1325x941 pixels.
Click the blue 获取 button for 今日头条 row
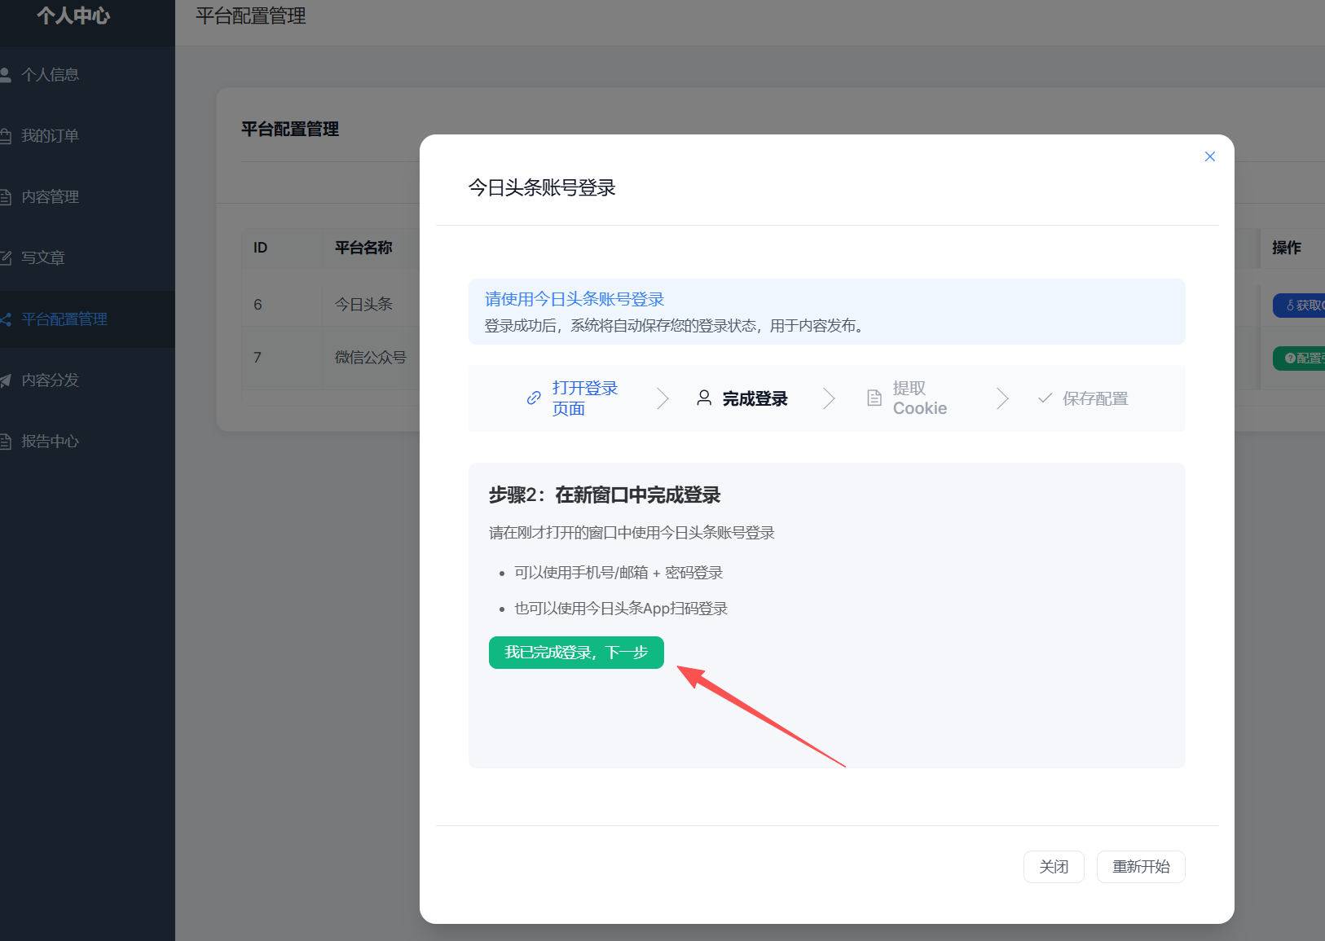[x=1300, y=306]
